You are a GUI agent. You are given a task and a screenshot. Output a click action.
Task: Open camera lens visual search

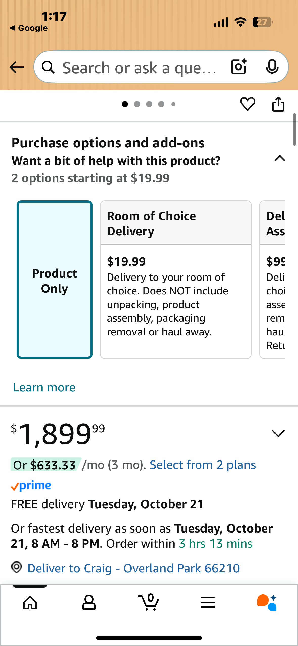[x=239, y=67]
